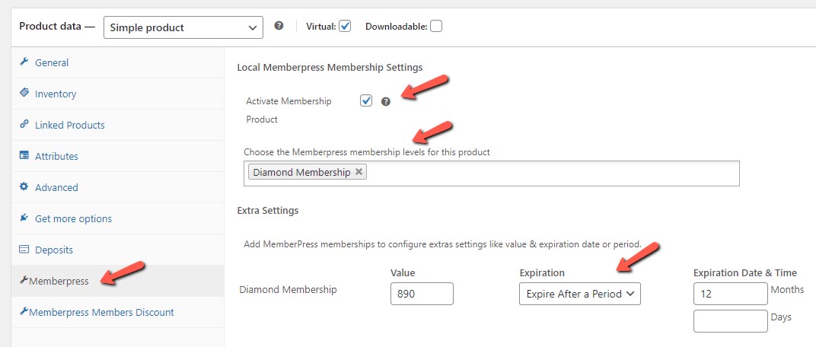The width and height of the screenshot is (816, 347).
Task: Click the Inventory tag icon
Action: pos(24,93)
